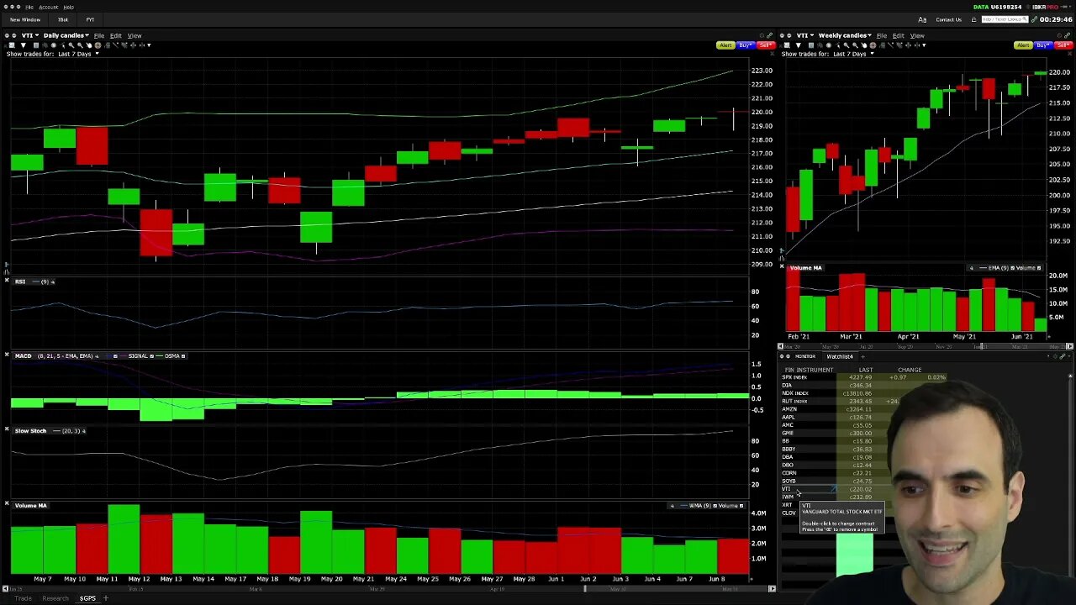The image size is (1076, 605).
Task: Click chain link icon beside the clock
Action: 1034,19
